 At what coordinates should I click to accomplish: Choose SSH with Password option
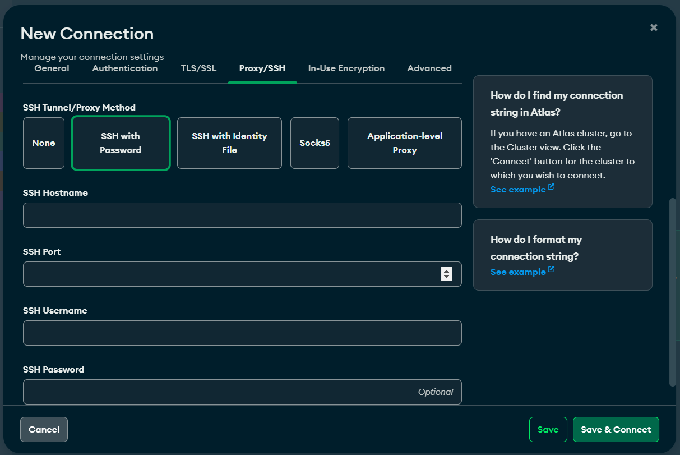click(121, 143)
